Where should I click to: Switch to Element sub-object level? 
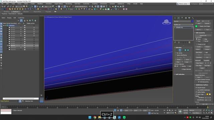188,50
